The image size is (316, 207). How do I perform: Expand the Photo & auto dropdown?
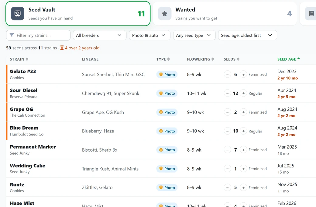coord(149,35)
